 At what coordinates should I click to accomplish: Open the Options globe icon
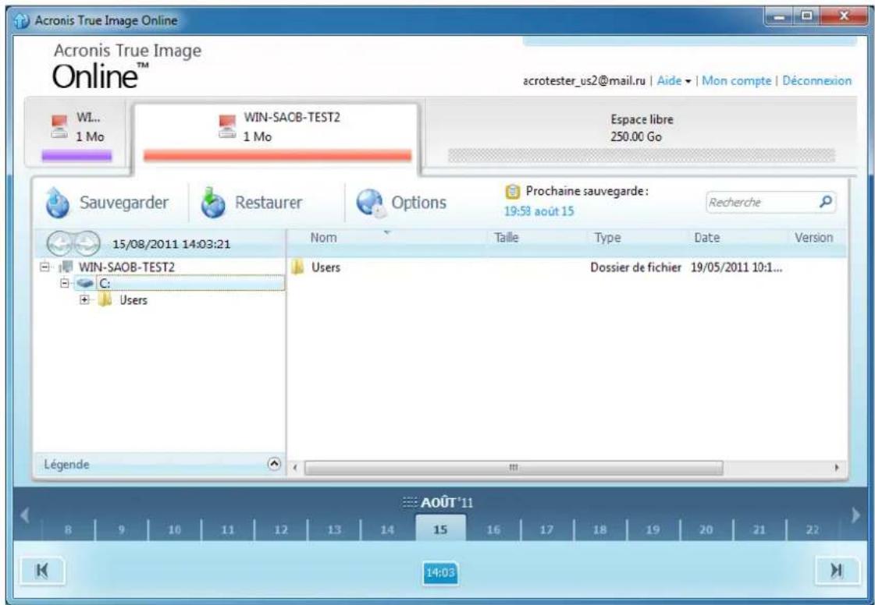tap(371, 203)
